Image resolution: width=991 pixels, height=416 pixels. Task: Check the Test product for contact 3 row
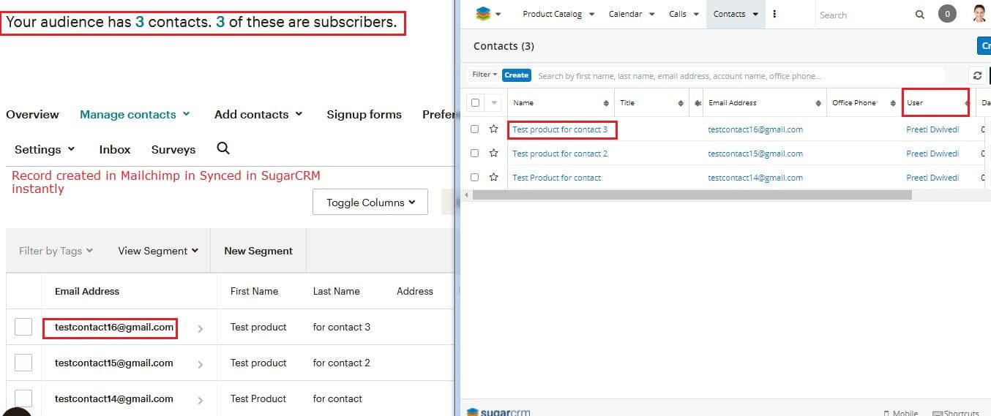click(474, 129)
